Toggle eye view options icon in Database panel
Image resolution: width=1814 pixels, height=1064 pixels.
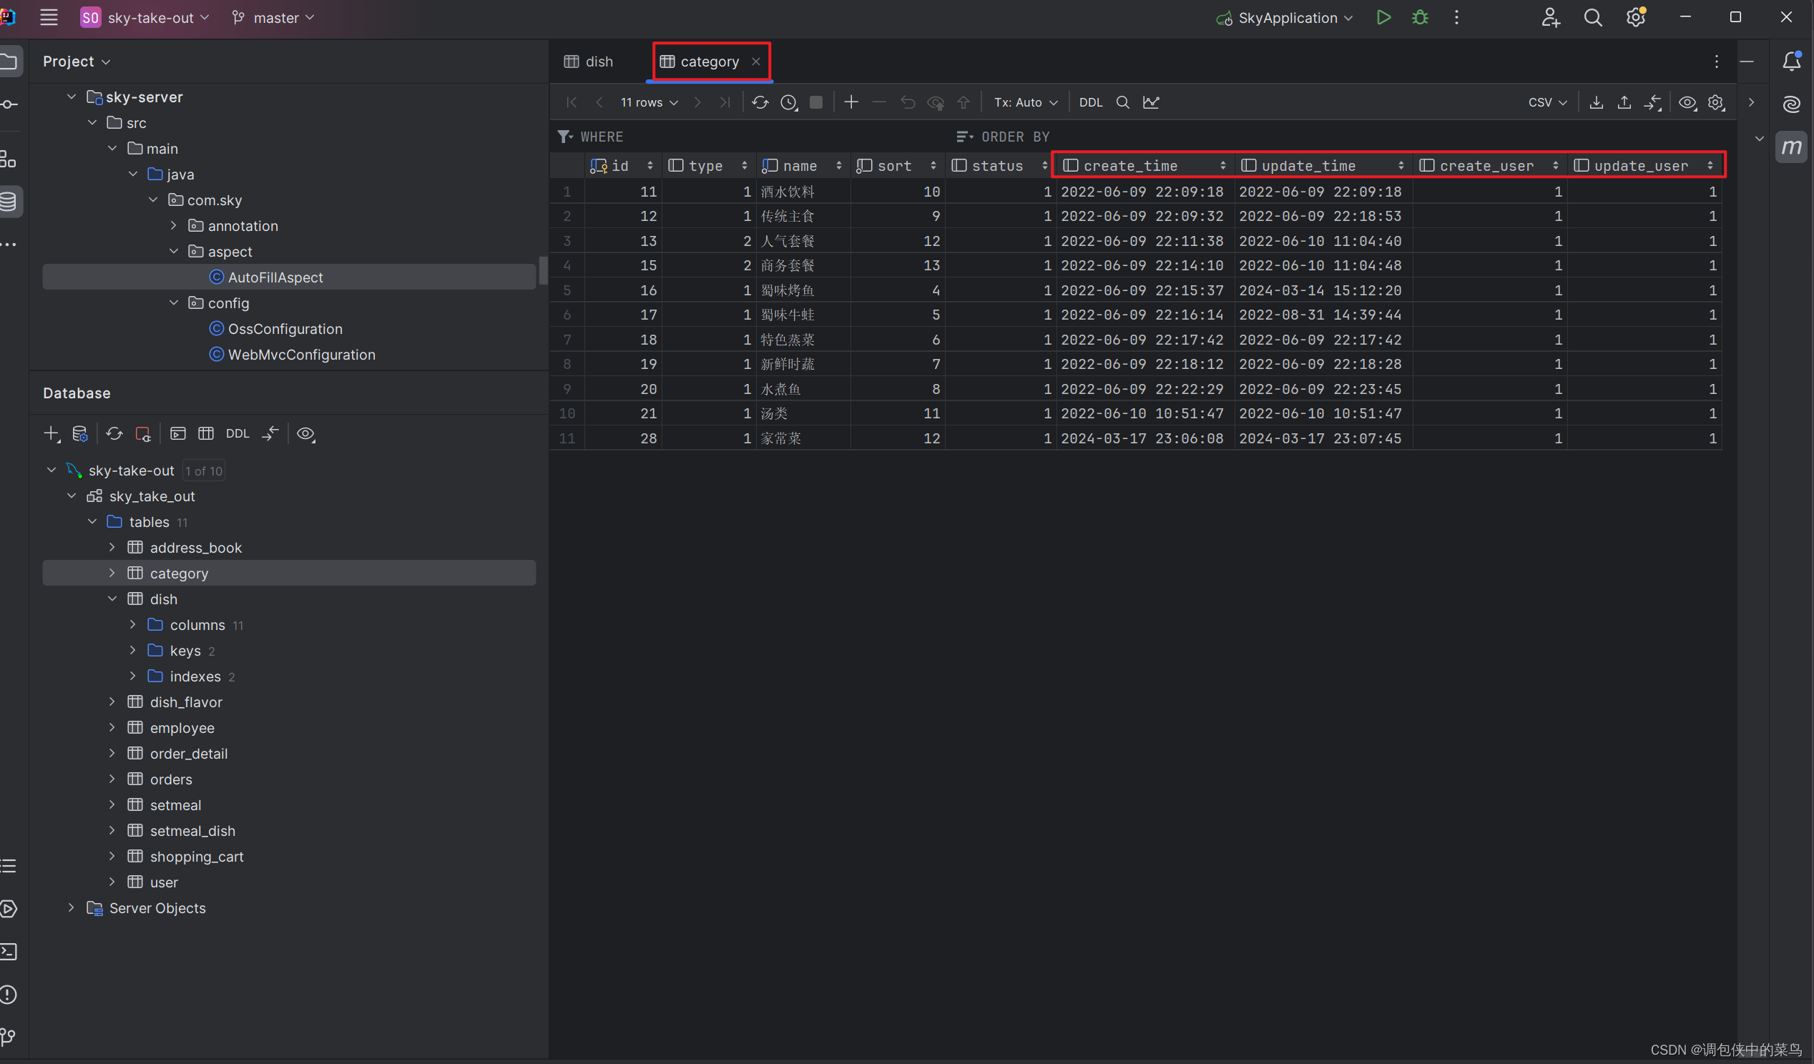tap(306, 434)
